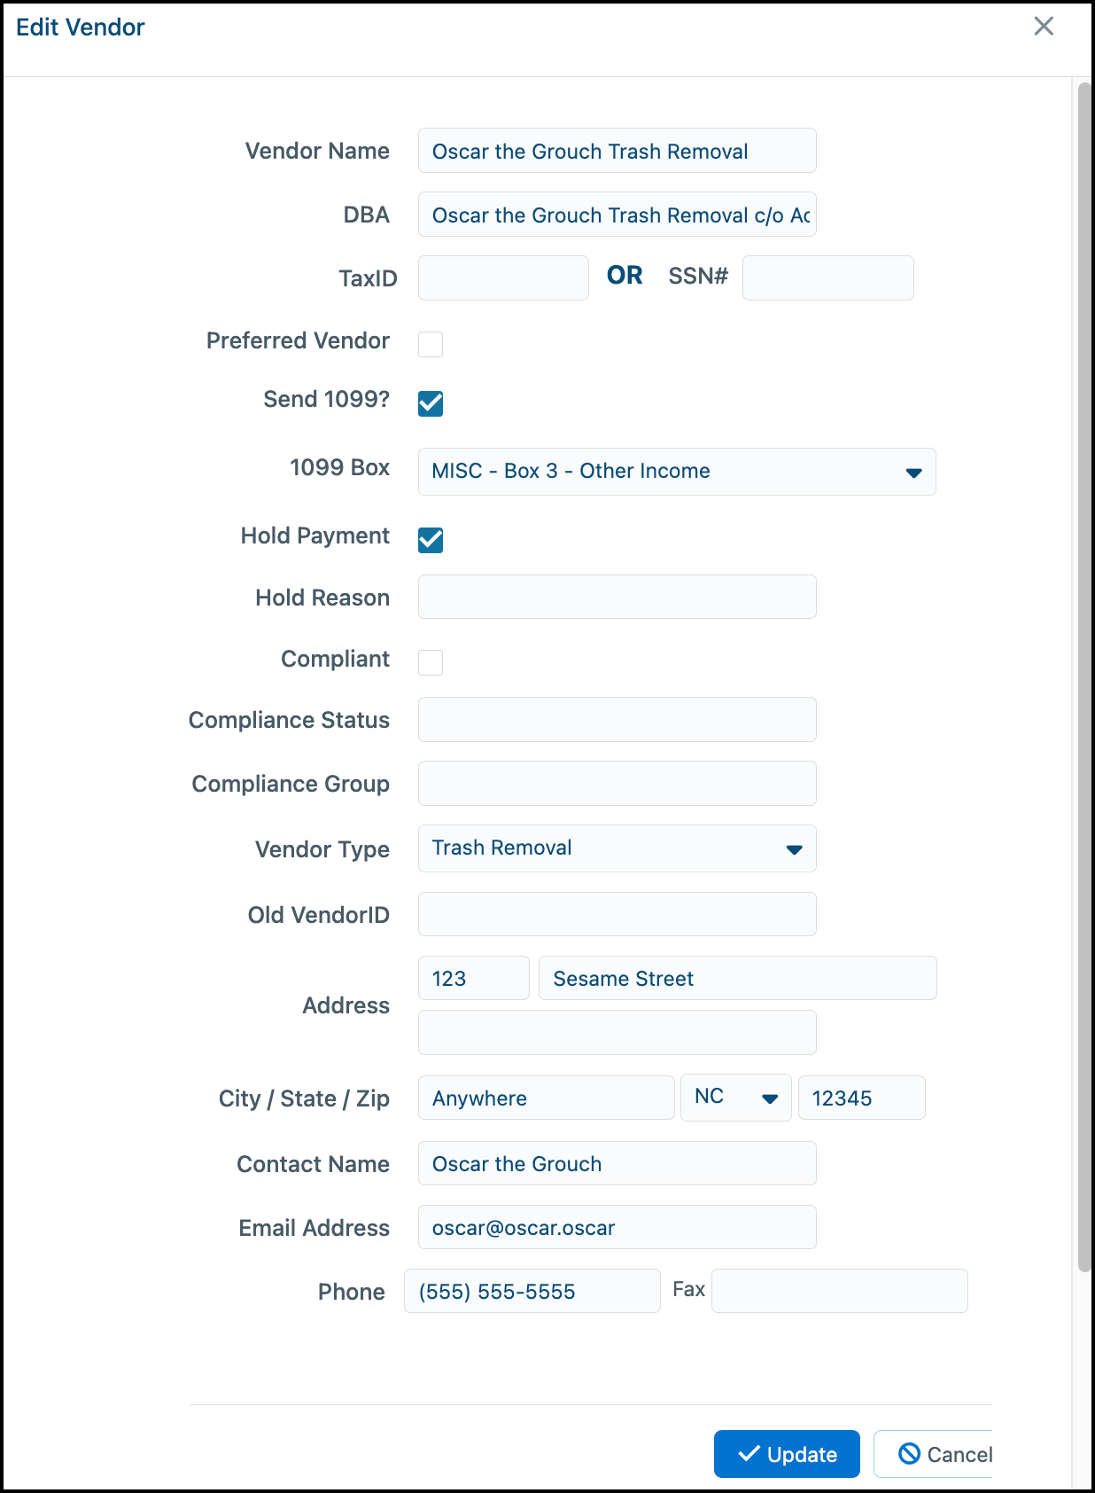
Task: Enable the Preferred Vendor checkbox
Action: pyautogui.click(x=431, y=344)
